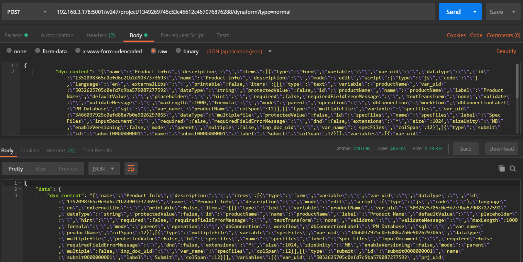Viewport: 523px width, 262px height.
Task: Open Comments (0)
Action: [503, 35]
